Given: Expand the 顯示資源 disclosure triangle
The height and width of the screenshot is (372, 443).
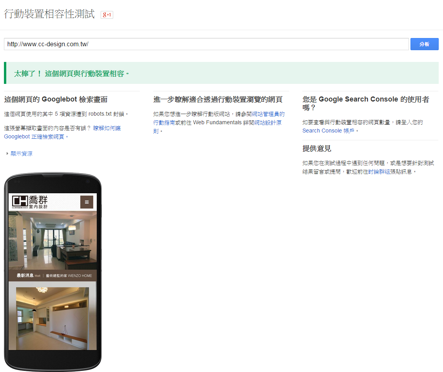Looking at the screenshot, I should point(7,154).
